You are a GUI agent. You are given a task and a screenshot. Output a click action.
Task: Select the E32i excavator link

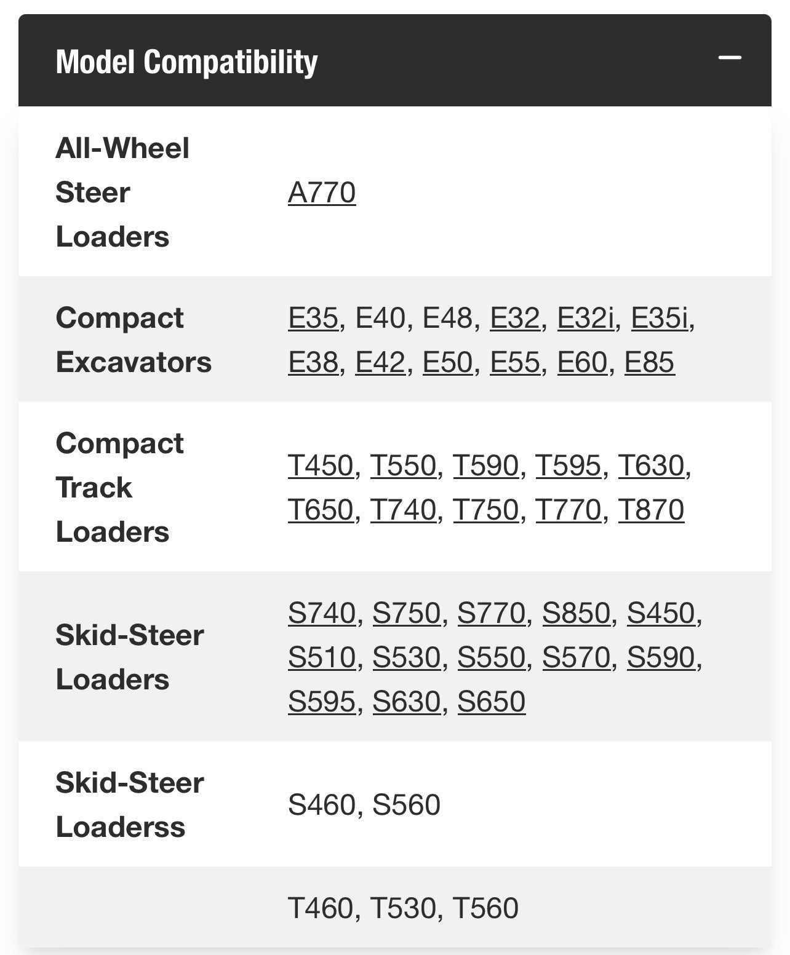[586, 319]
